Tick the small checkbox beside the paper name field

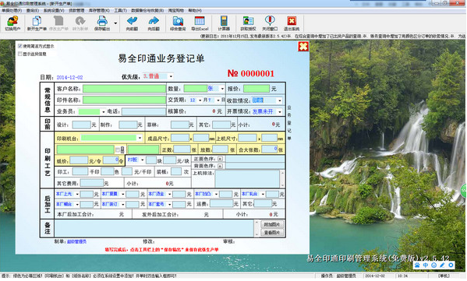click(x=118, y=149)
